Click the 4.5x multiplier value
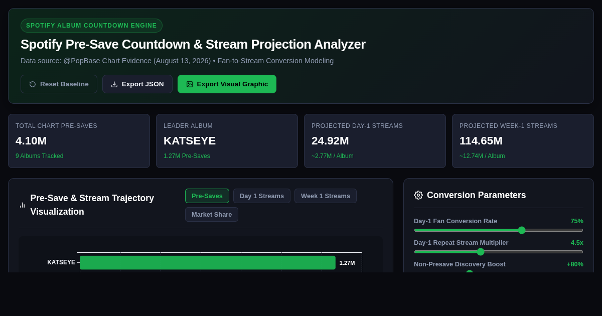 point(577,243)
